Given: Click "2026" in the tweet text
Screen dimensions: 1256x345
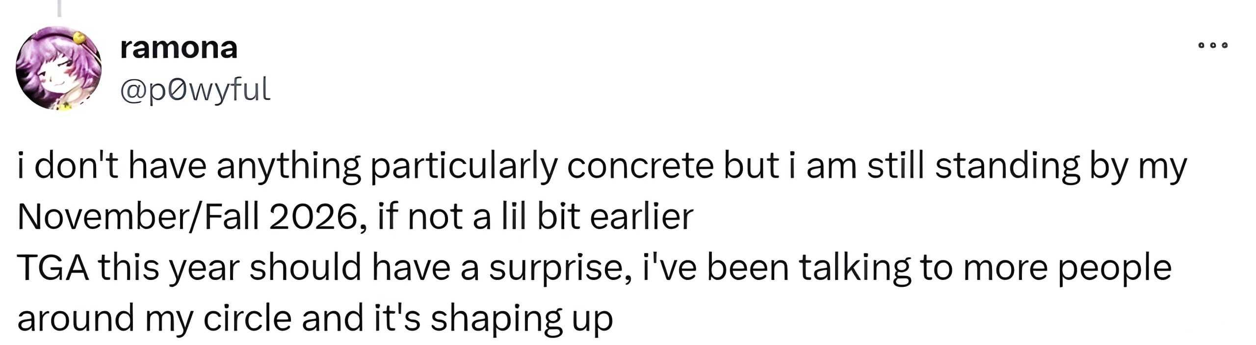Looking at the screenshot, I should point(314,217).
